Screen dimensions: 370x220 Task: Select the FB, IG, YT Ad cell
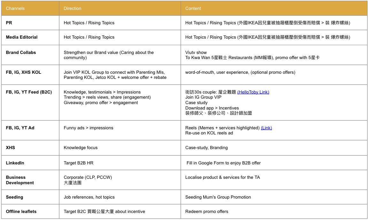[20, 128]
